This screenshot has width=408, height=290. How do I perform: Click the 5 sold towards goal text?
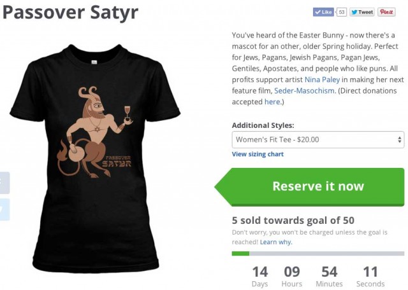point(293,221)
